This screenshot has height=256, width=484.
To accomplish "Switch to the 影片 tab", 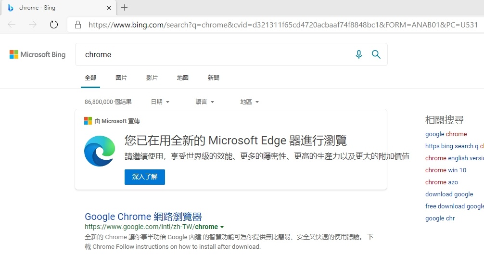I will (x=152, y=78).
